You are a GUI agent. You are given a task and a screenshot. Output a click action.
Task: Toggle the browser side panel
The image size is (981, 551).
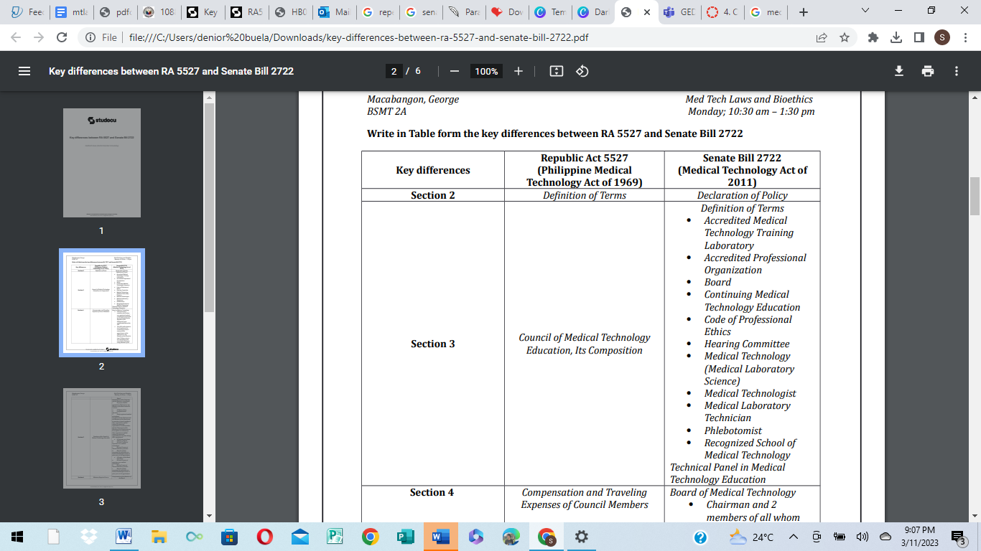(919, 37)
